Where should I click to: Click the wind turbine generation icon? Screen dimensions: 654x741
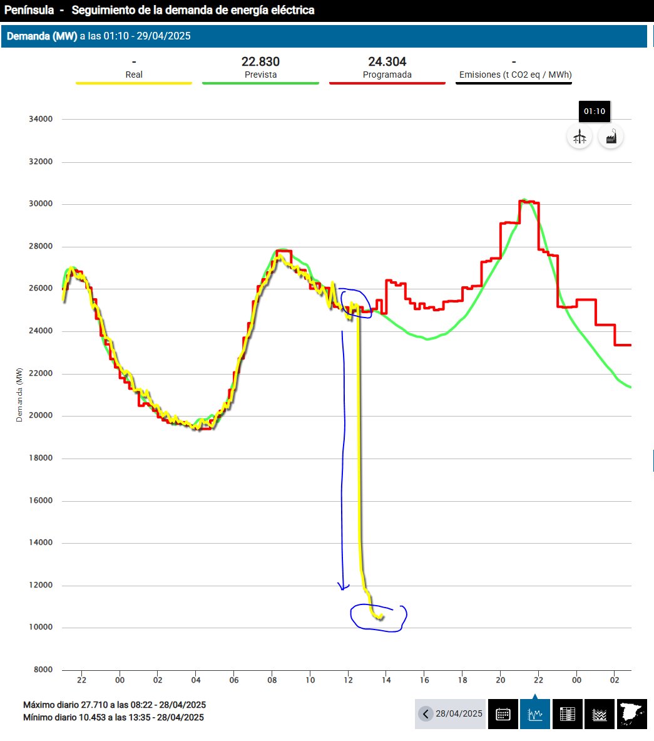point(580,136)
